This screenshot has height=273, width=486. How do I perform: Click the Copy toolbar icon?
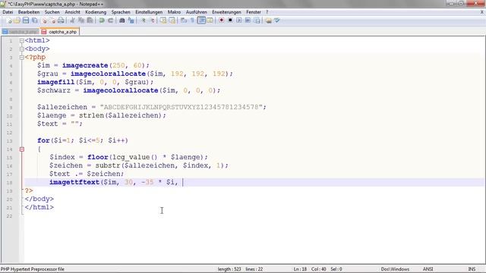[x=81, y=20]
